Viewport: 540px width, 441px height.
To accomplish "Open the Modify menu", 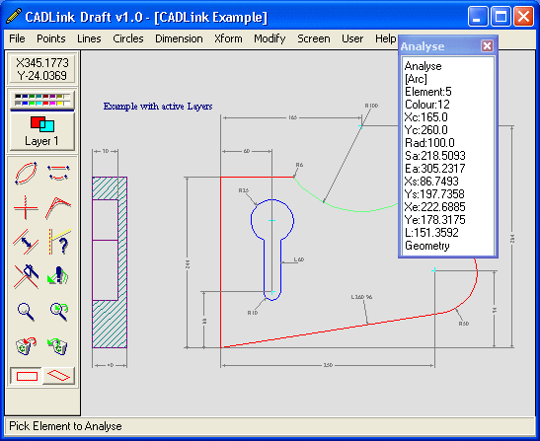I will pyautogui.click(x=270, y=38).
